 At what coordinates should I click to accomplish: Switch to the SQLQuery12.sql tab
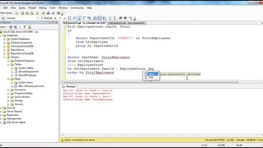point(127,23)
